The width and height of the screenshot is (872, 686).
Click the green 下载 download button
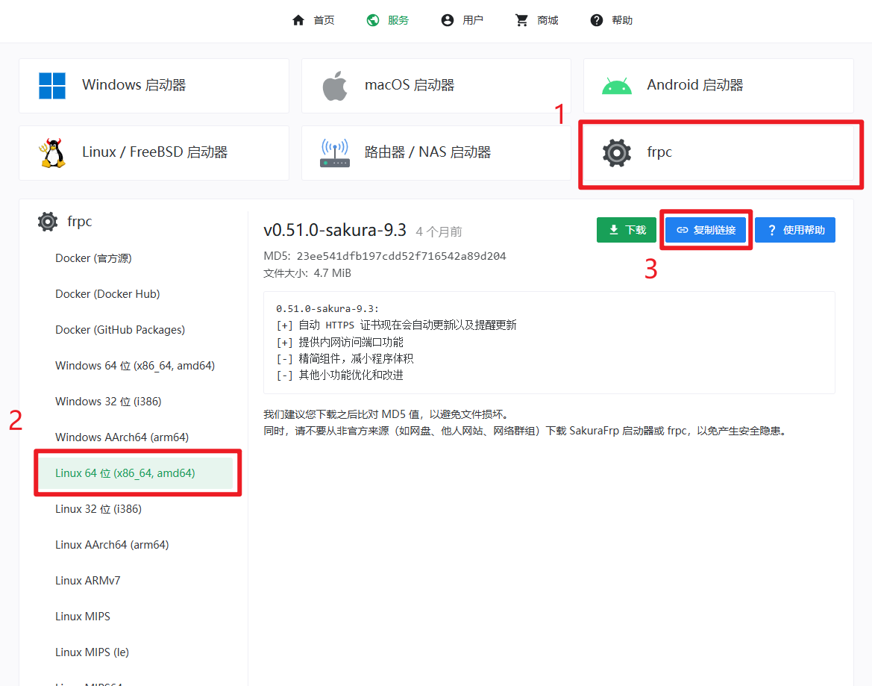(x=626, y=230)
